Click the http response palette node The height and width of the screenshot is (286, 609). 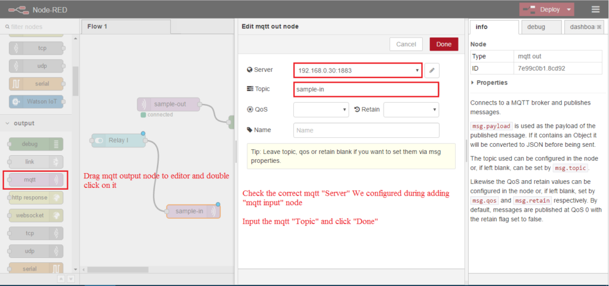click(36, 197)
